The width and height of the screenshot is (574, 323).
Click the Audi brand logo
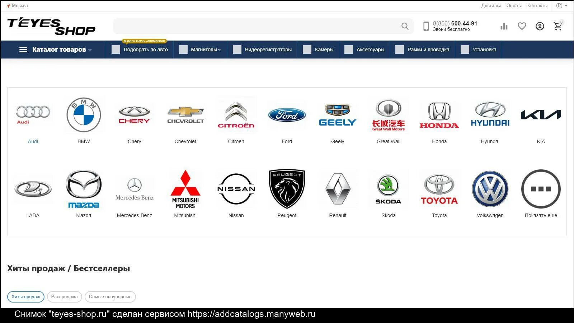click(33, 115)
